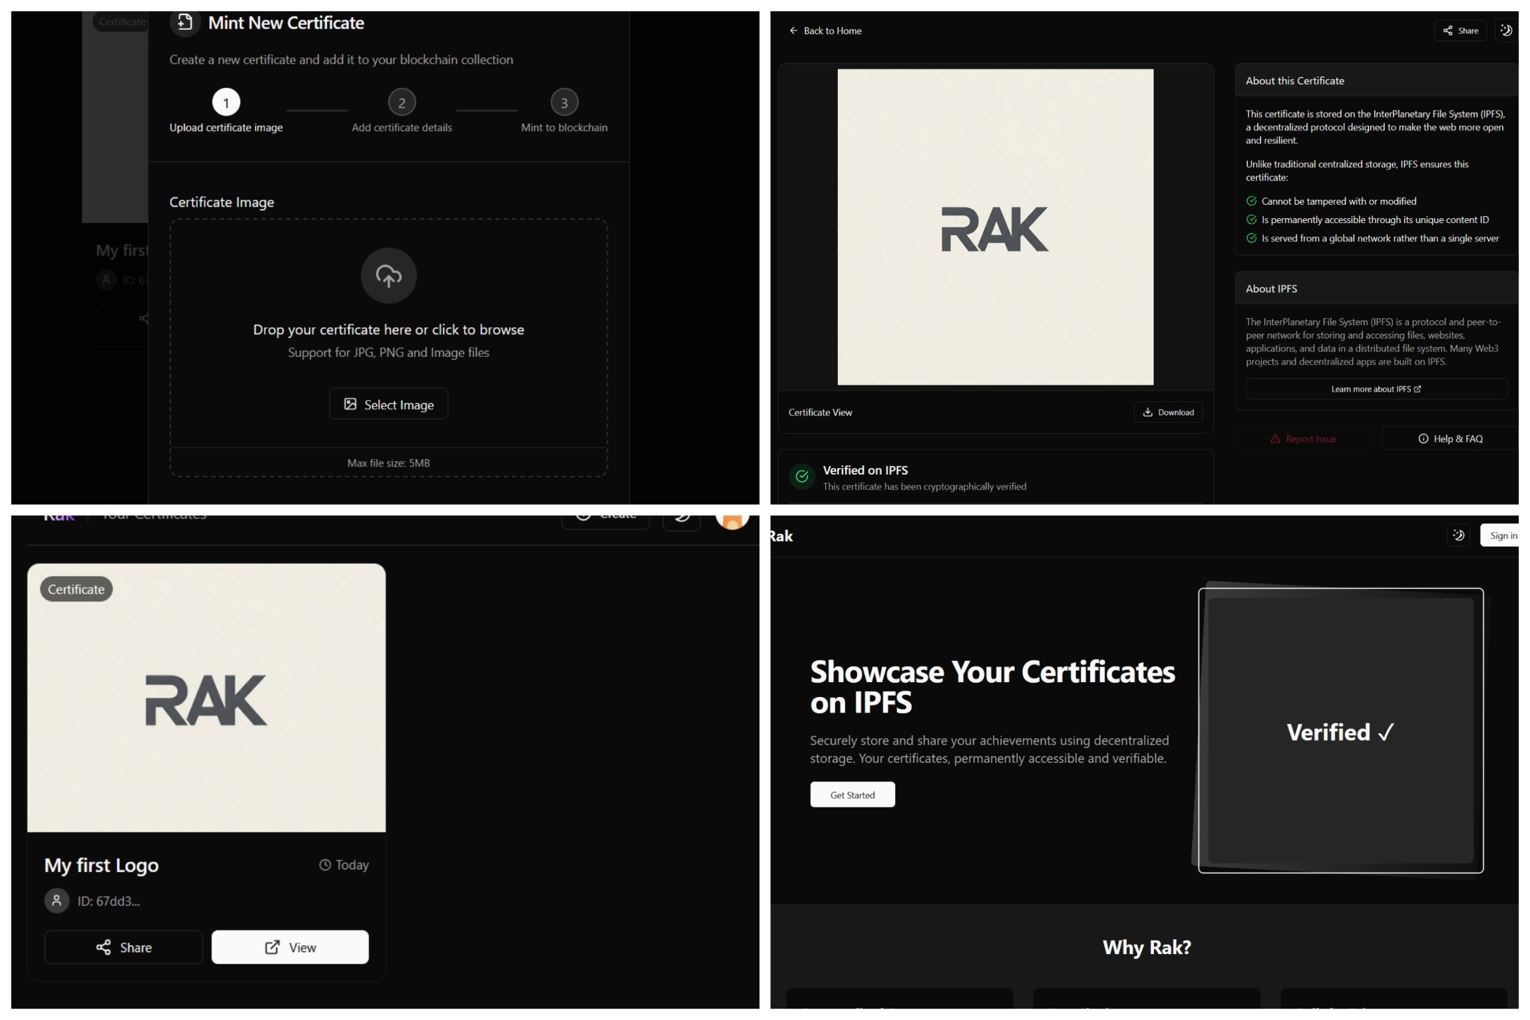Go Back to Home via arrow link
The width and height of the screenshot is (1530, 1020).
(824, 30)
